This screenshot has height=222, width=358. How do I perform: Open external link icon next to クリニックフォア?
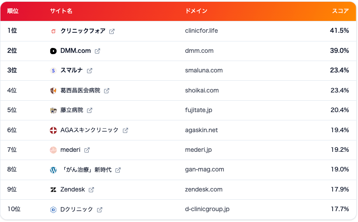(x=112, y=31)
